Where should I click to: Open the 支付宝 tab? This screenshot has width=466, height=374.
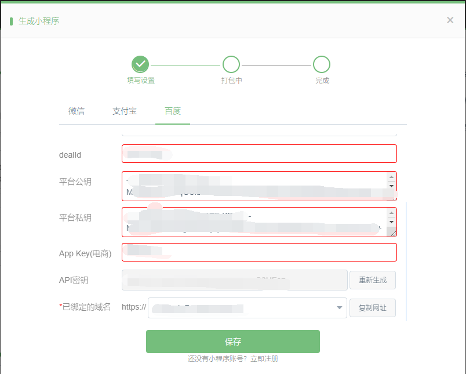[x=125, y=111]
